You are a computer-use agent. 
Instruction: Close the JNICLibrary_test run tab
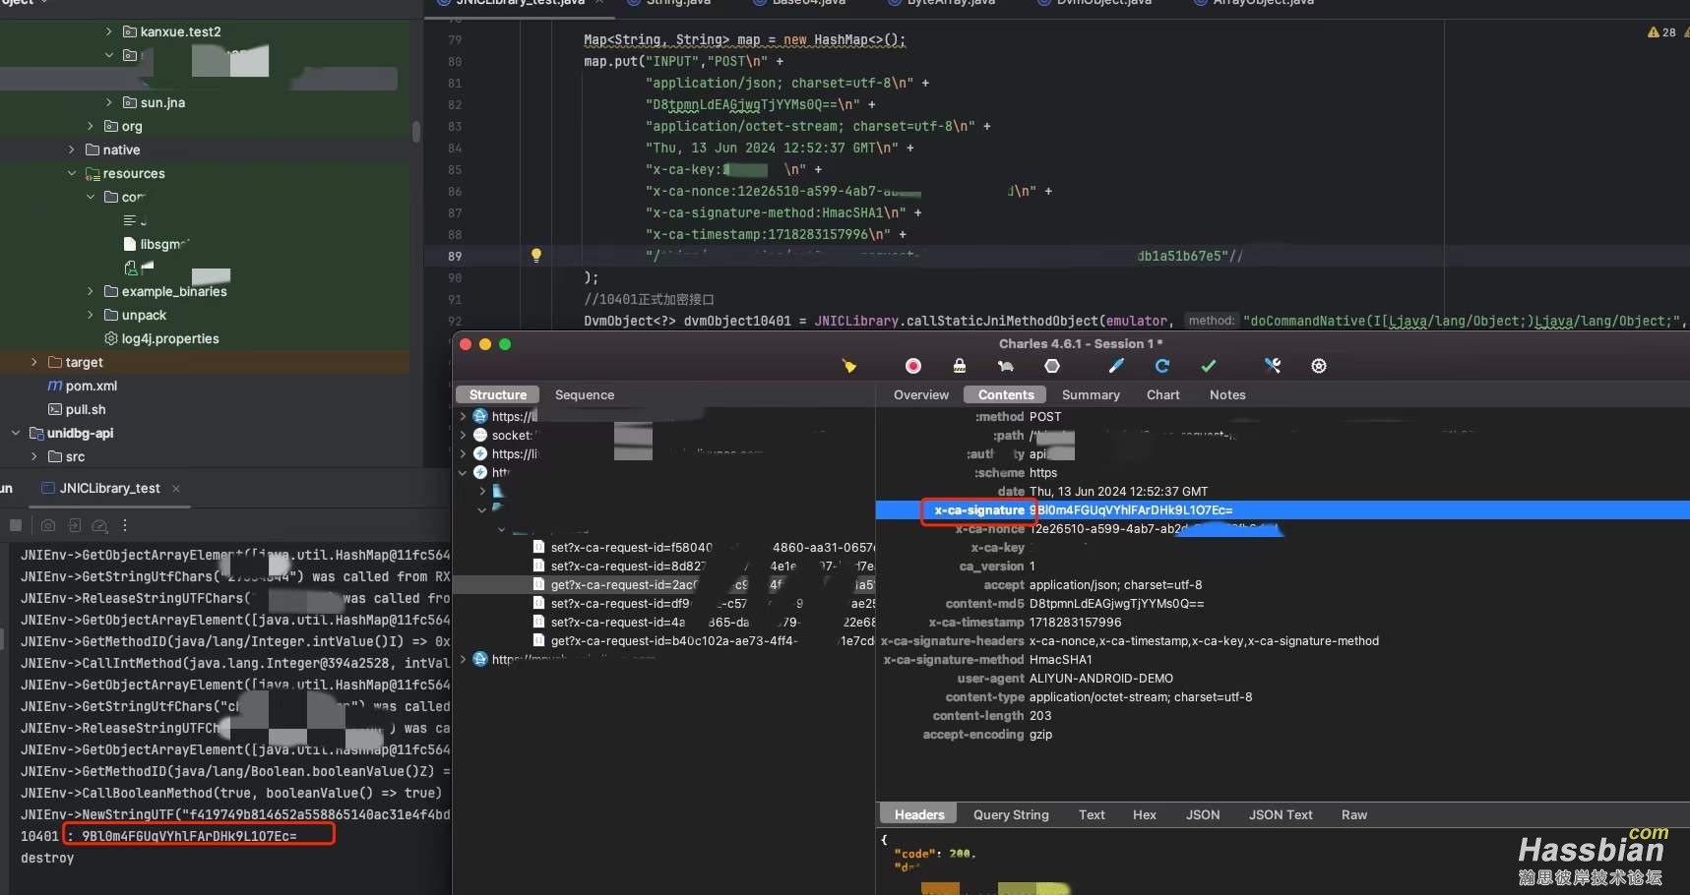coord(176,489)
